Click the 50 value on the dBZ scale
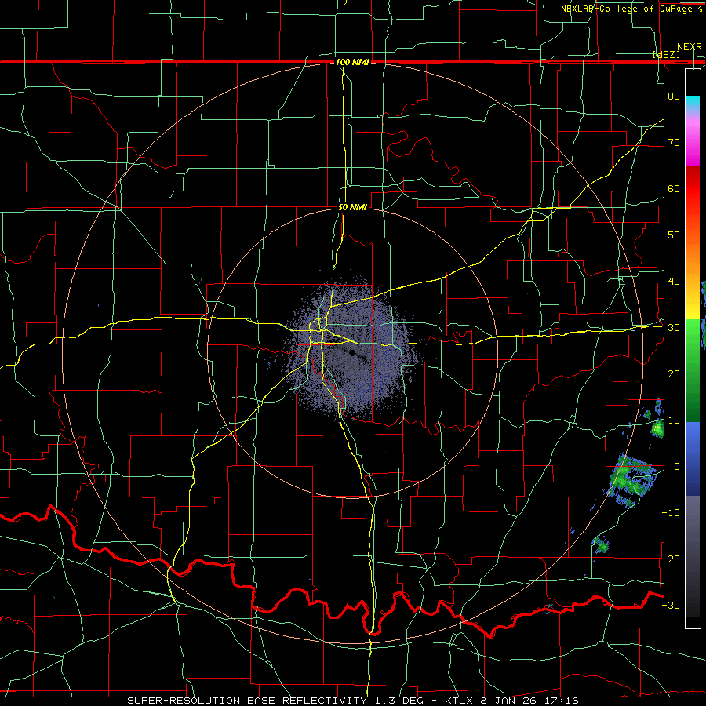Screen dimensions: 706x706 674,235
